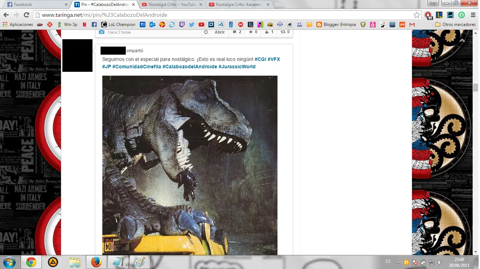Expand the Otros marcadores folder

pyautogui.click(x=455, y=25)
